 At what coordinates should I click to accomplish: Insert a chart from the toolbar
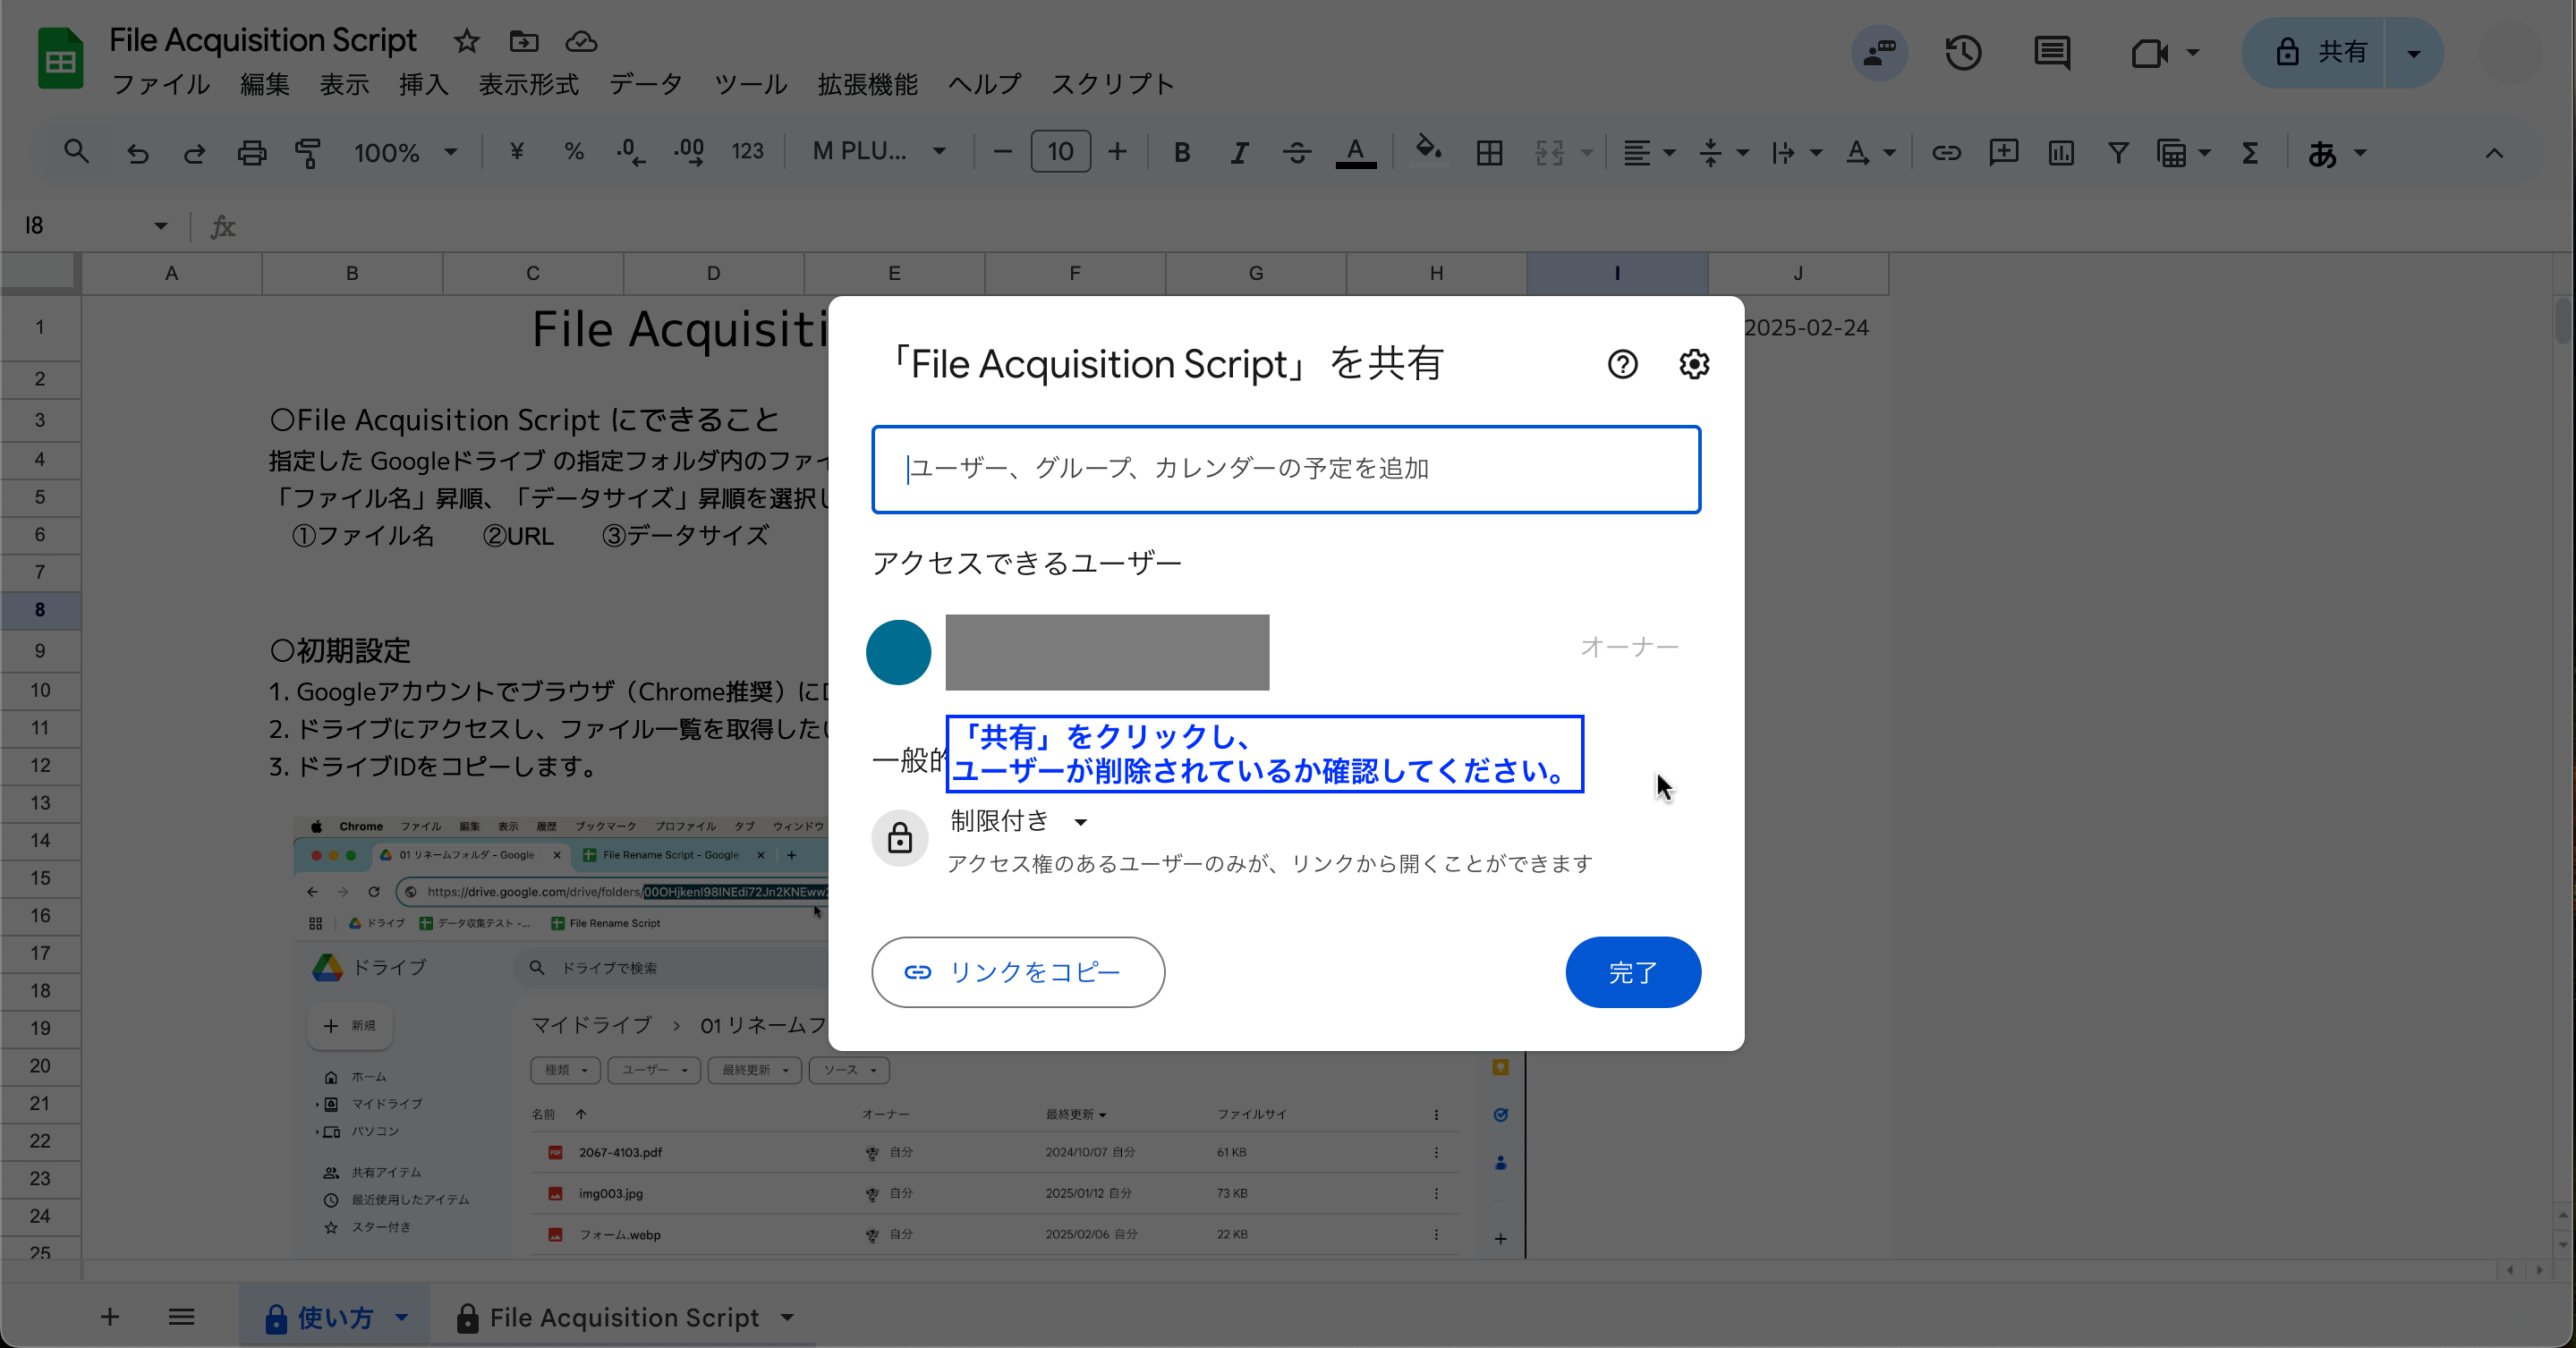(x=2061, y=152)
